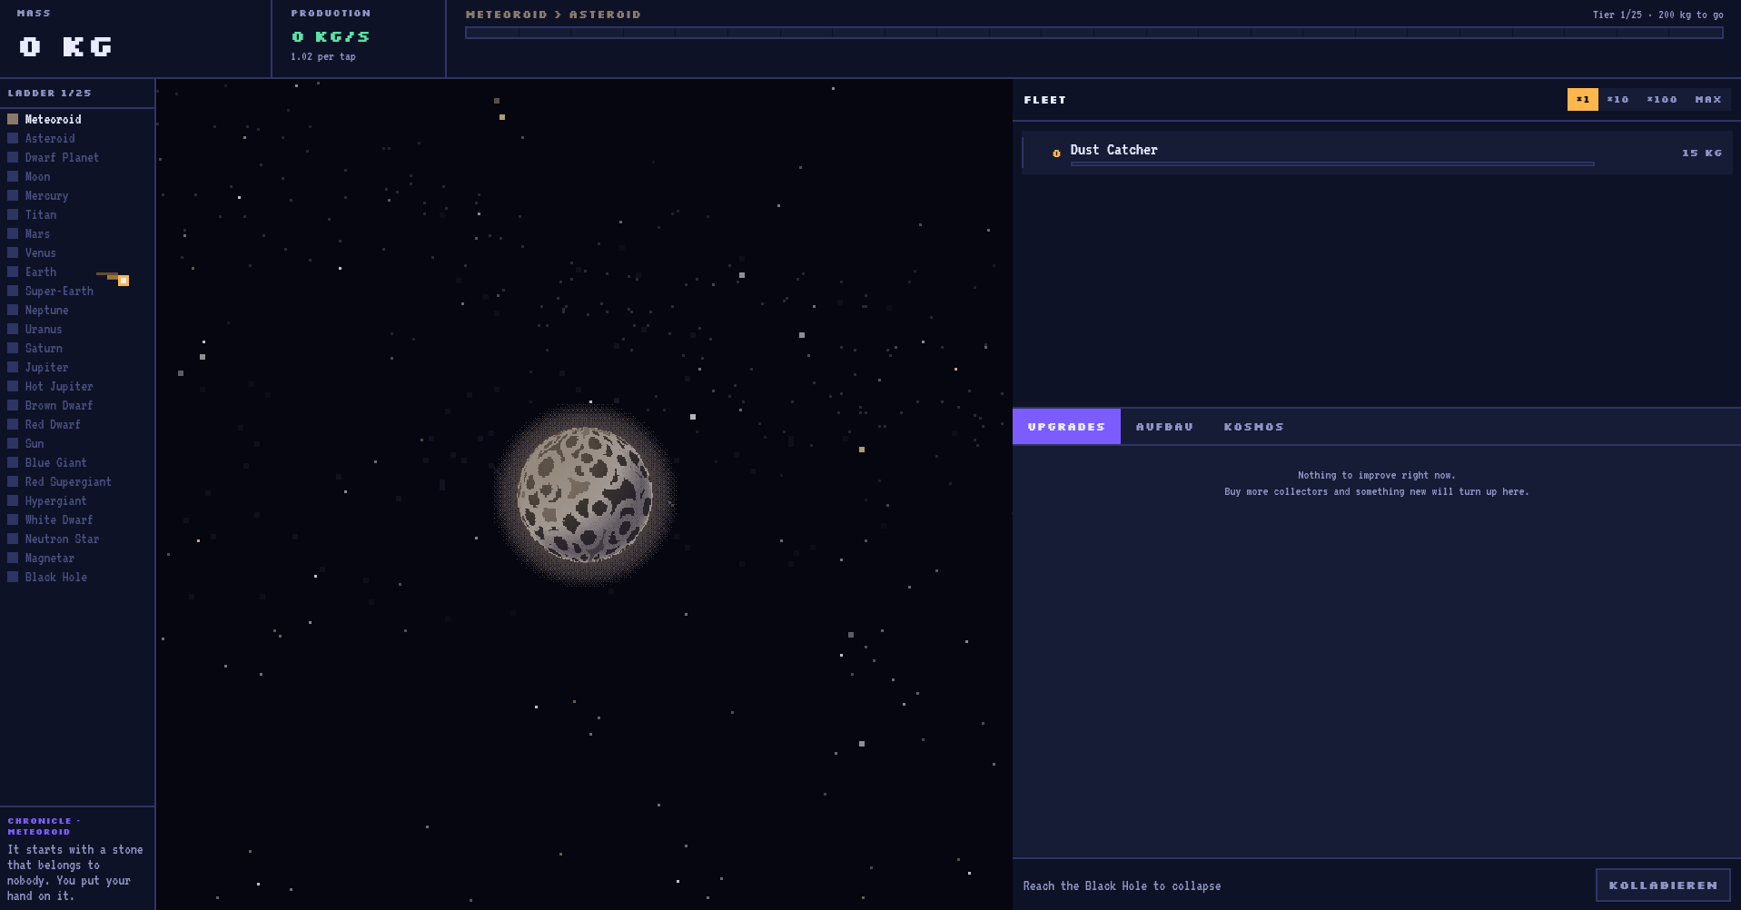Select the ×10 buy amount
The height and width of the screenshot is (910, 1741).
[1617, 99]
